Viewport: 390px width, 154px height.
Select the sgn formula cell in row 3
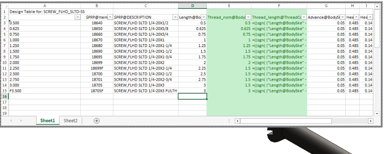point(279,23)
